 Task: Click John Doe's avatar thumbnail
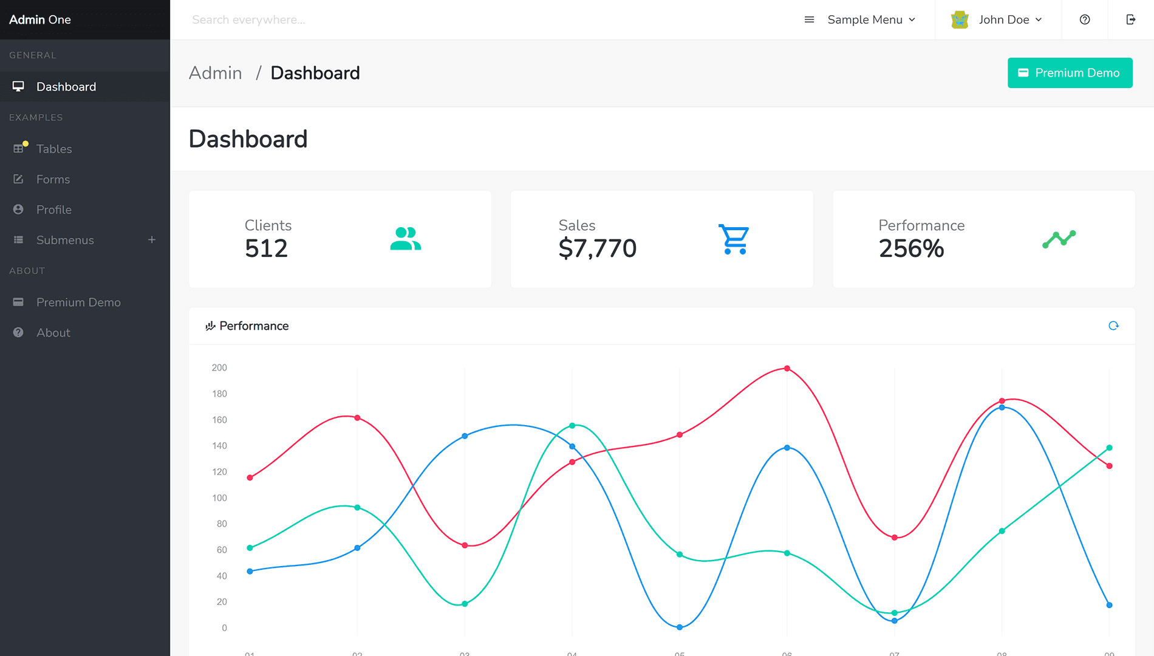[958, 19]
